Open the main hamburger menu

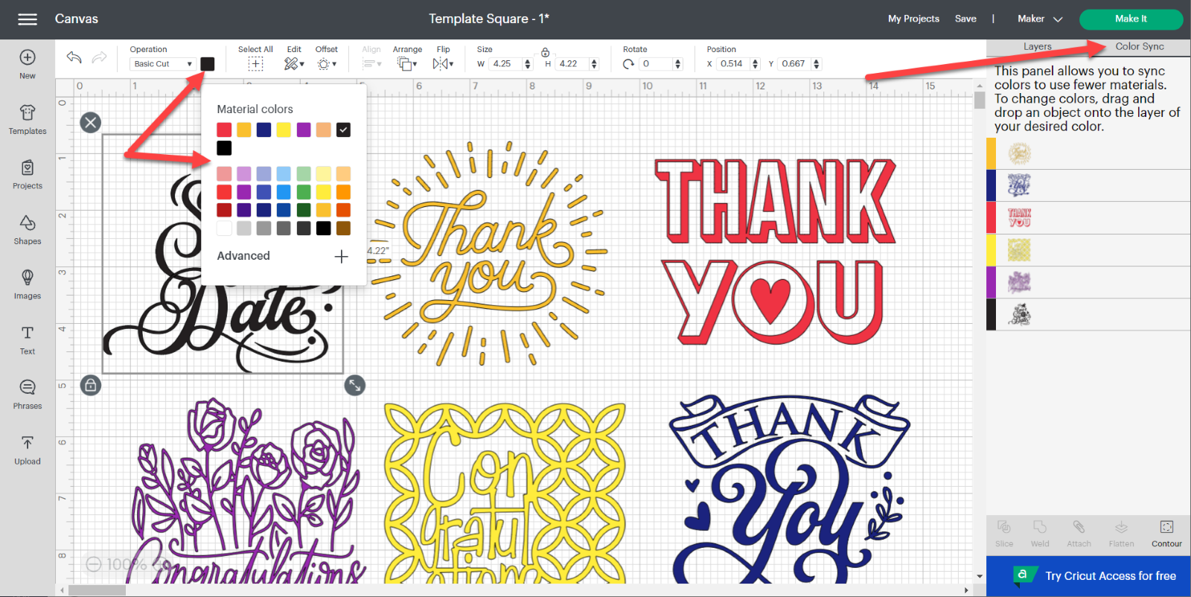click(x=28, y=19)
